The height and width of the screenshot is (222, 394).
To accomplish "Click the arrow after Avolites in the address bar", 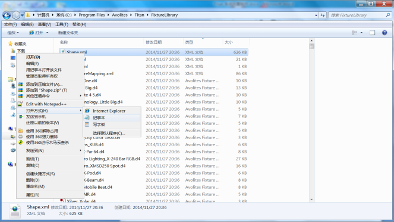I will 131,15.
